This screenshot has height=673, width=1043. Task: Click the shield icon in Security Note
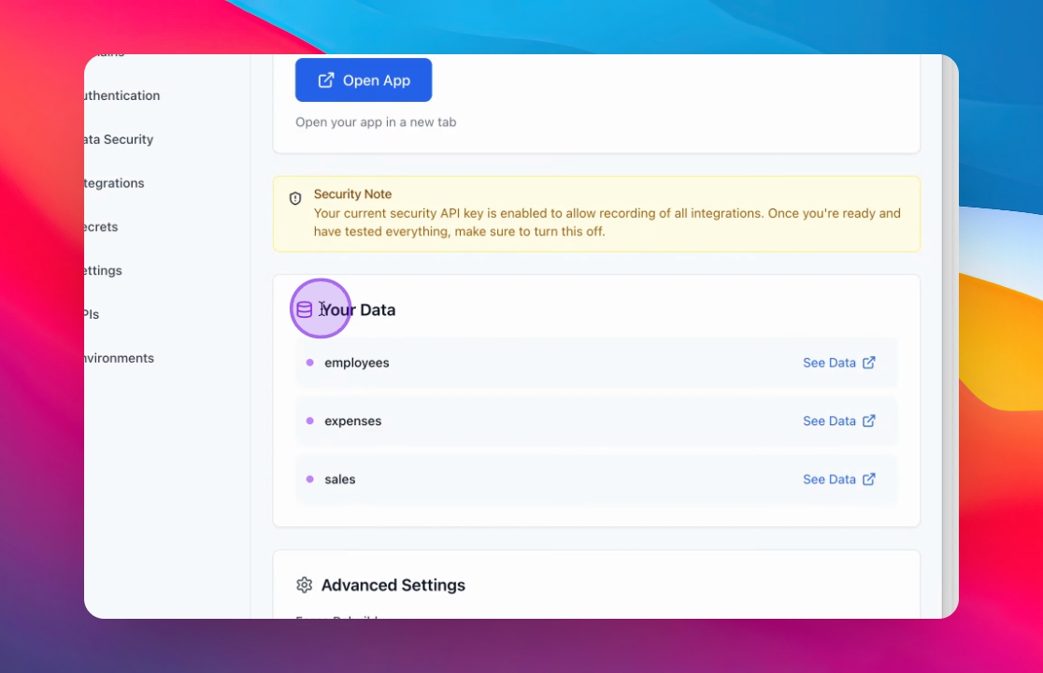tap(295, 198)
